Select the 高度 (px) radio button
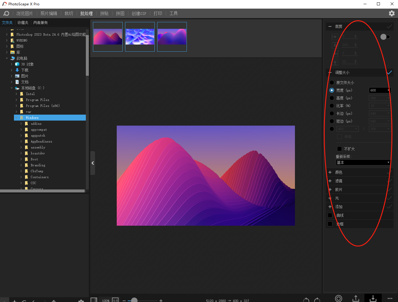The width and height of the screenshot is (398, 302). 332,98
